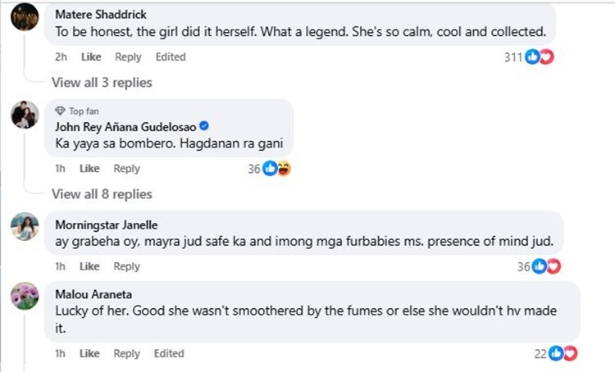The width and height of the screenshot is (615, 372).
Task: Expand View all 8 replies
Action: [102, 194]
